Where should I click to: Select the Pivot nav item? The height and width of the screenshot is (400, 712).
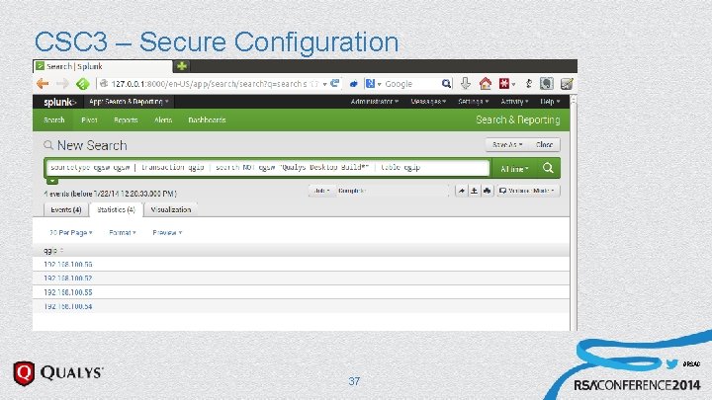click(x=89, y=120)
